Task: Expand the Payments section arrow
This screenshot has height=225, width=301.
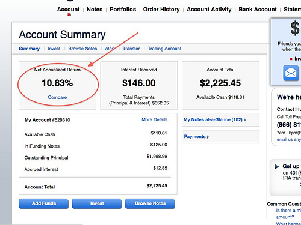Action: pos(208,137)
